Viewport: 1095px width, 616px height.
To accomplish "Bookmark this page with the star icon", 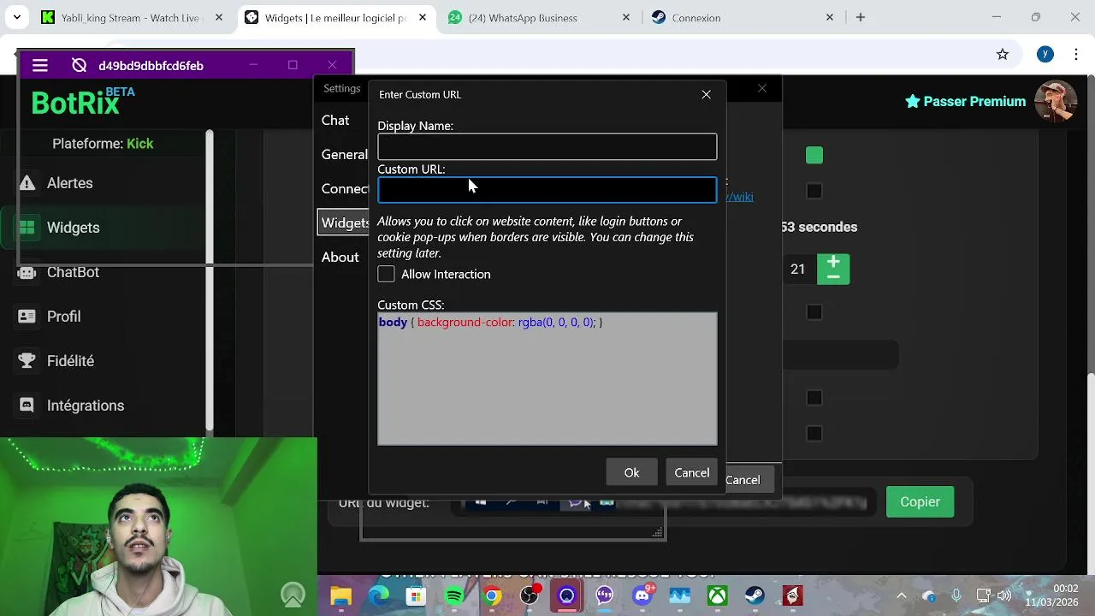I will point(1003,54).
